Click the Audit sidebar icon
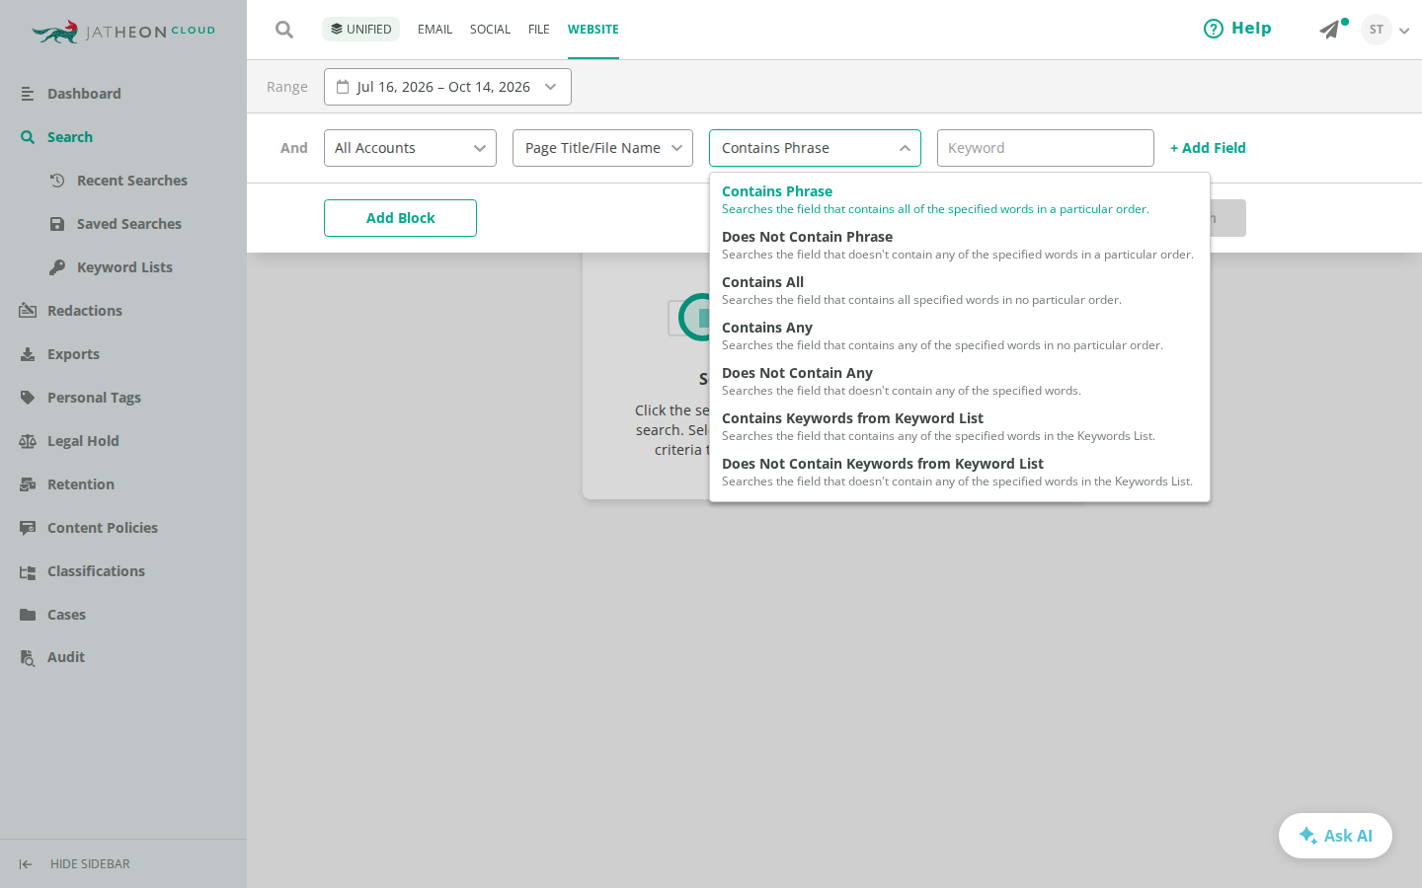Viewport: 1422px width, 888px height. point(28,658)
